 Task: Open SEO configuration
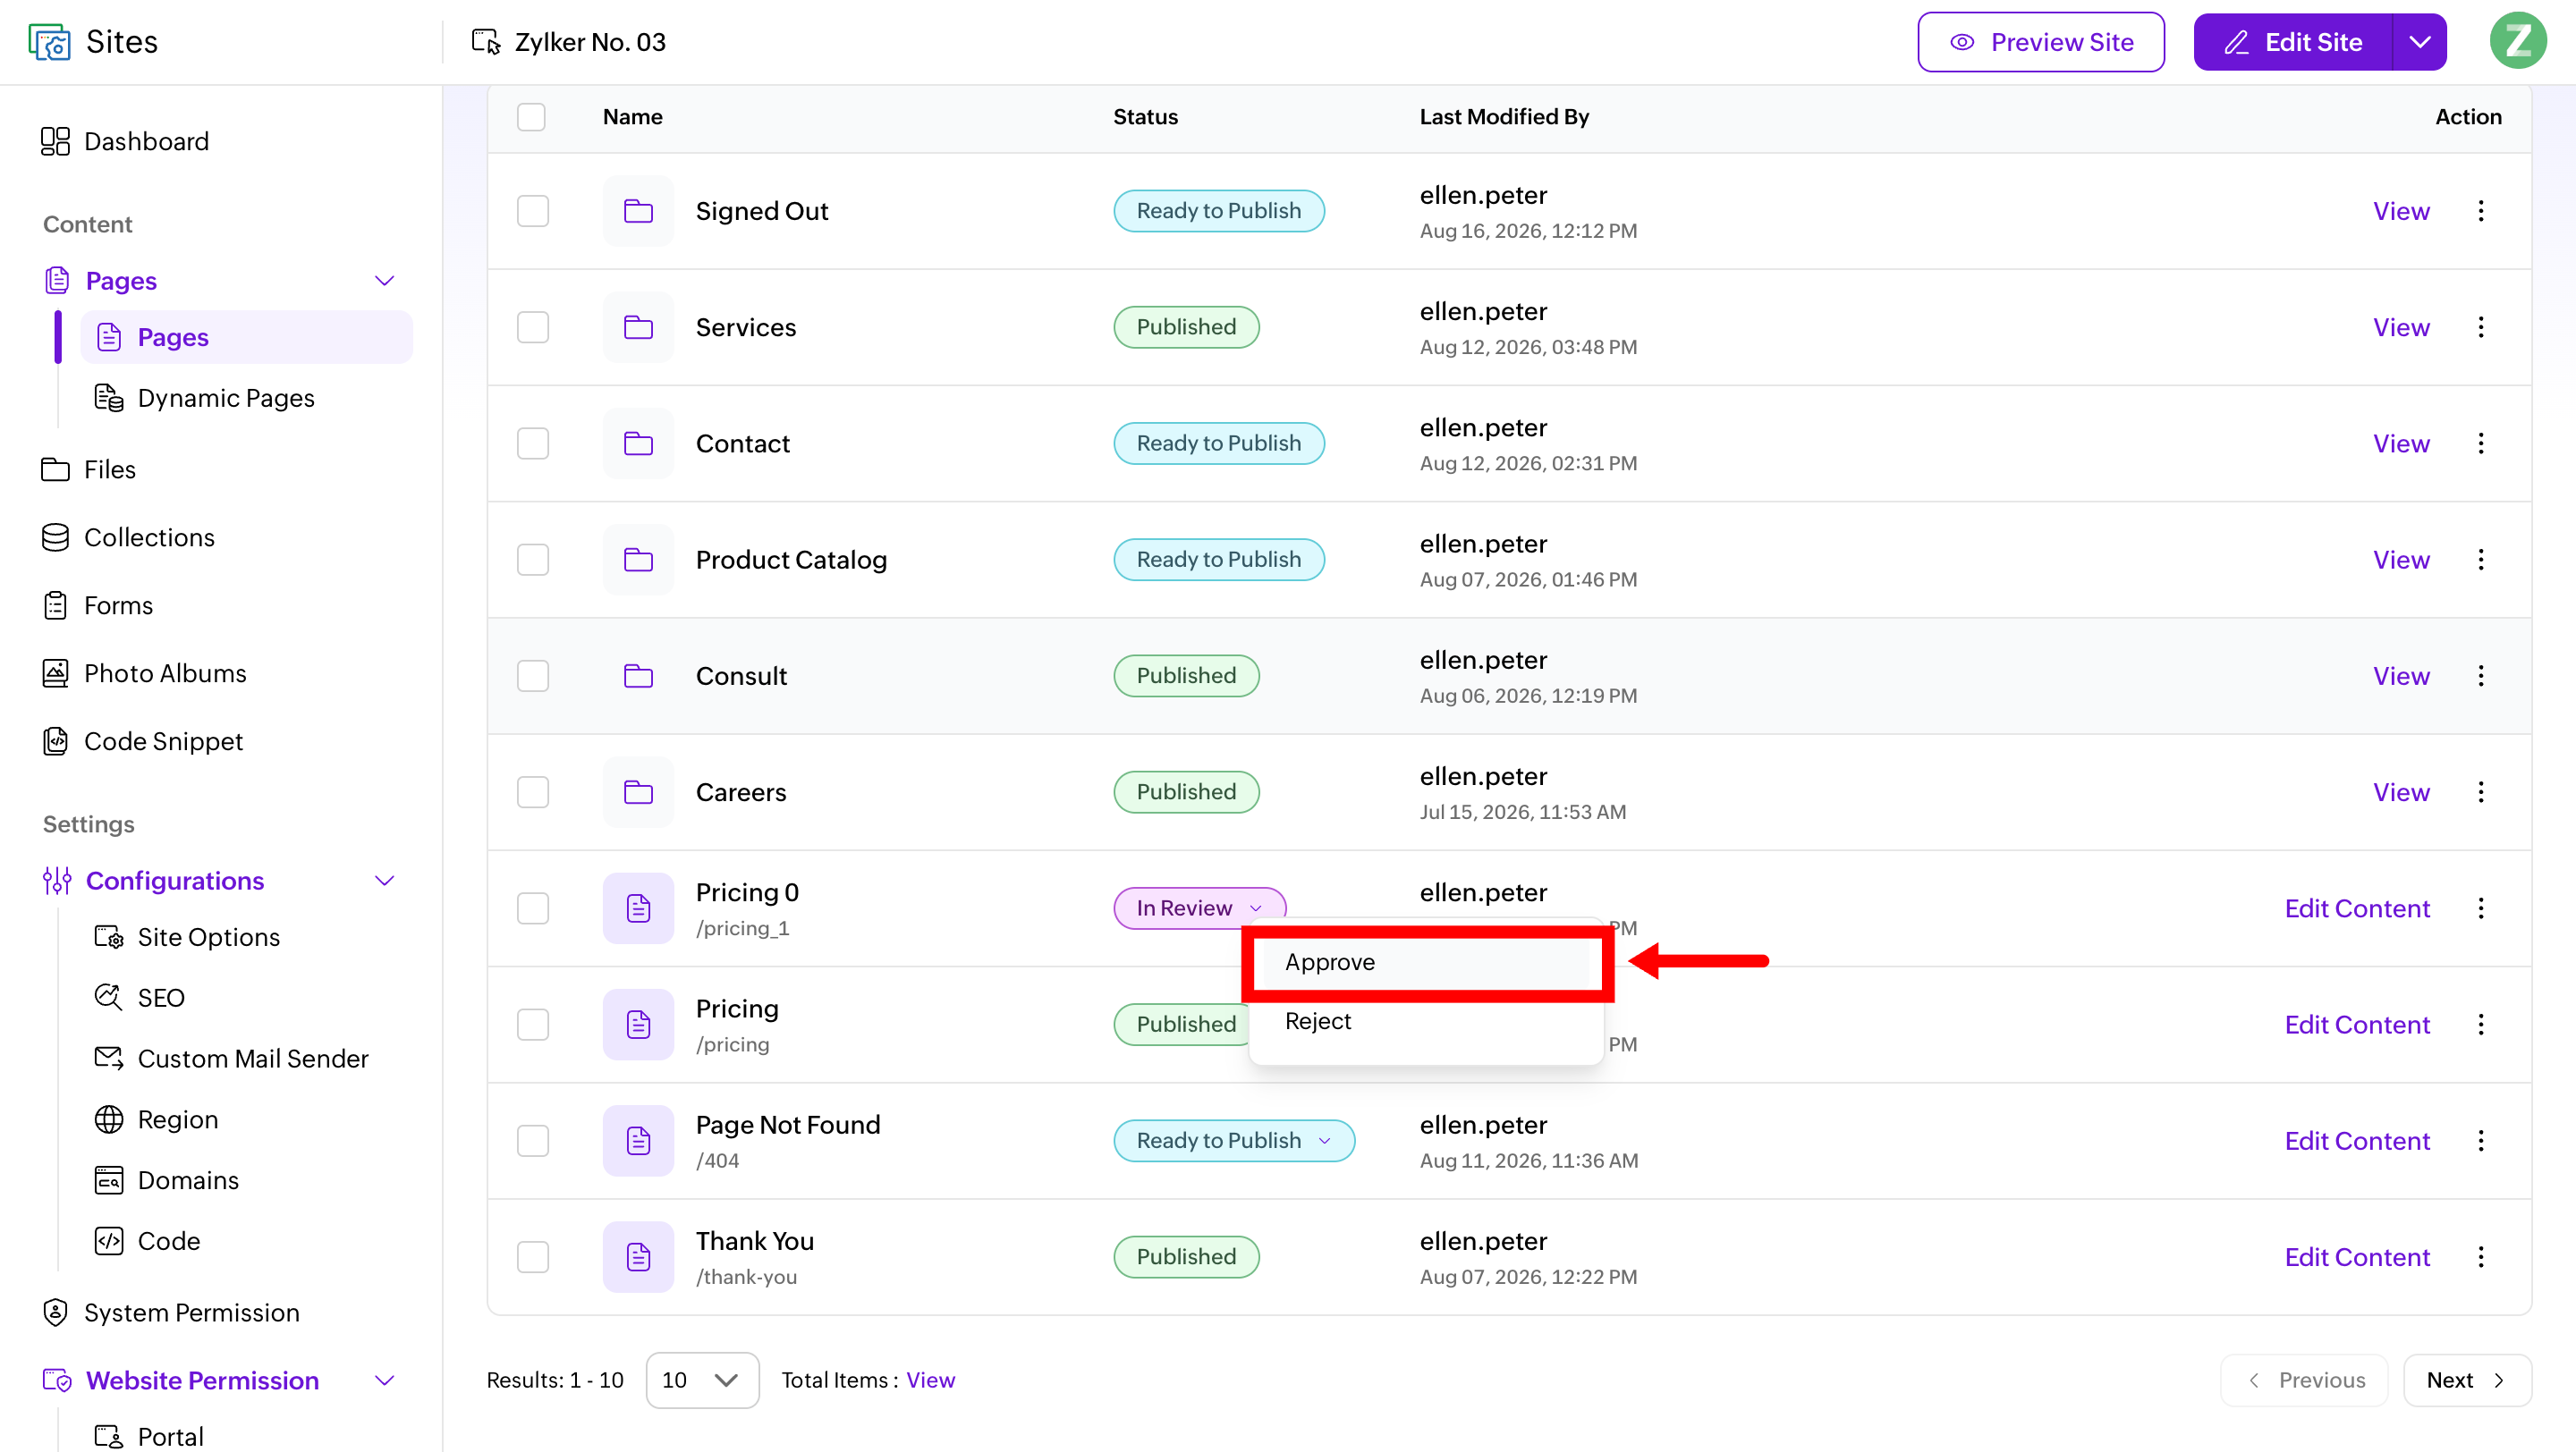click(139, 997)
